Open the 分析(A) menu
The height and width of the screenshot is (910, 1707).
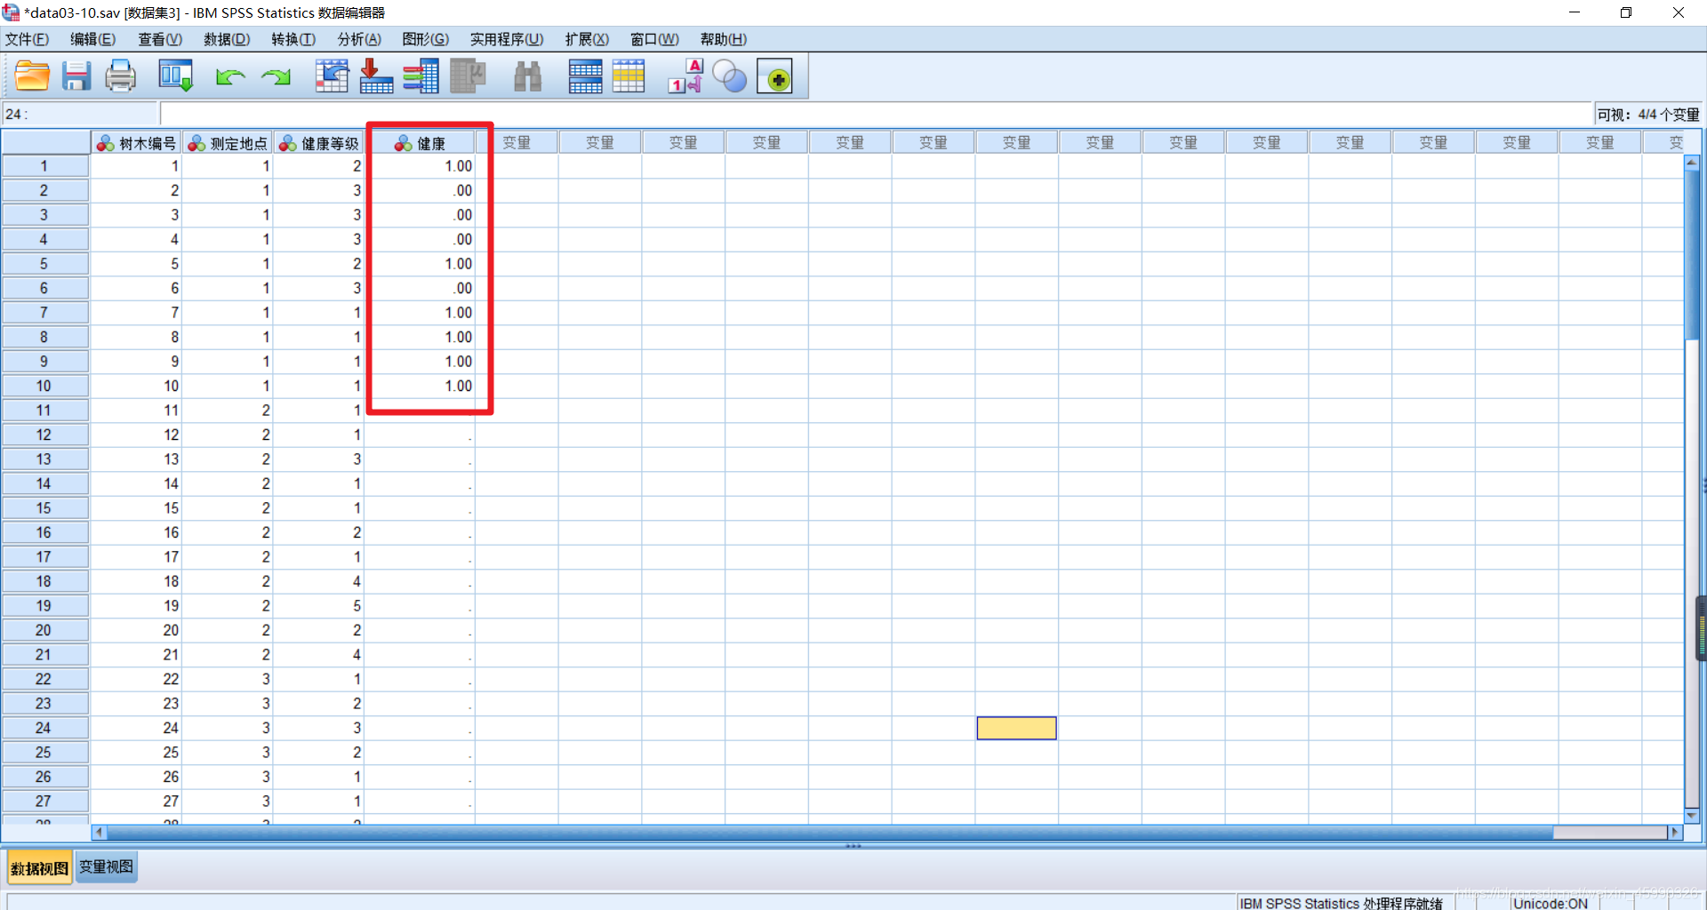[359, 39]
